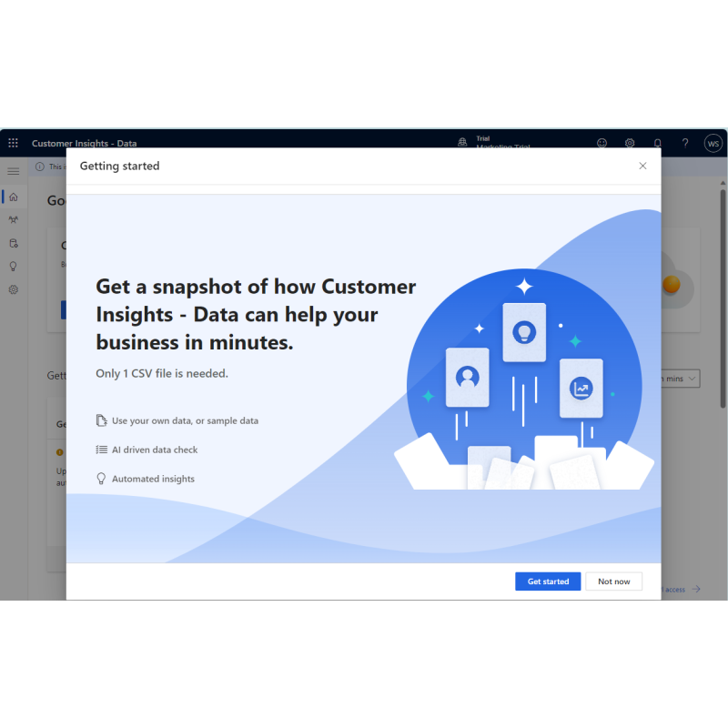This screenshot has height=728, width=728.
Task: Click the 'Use your own data, or sample data' text
Action: 185,420
